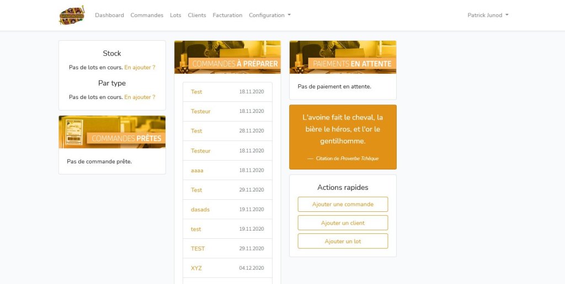Open the Facturation section
565x284 pixels.
pyautogui.click(x=227, y=15)
